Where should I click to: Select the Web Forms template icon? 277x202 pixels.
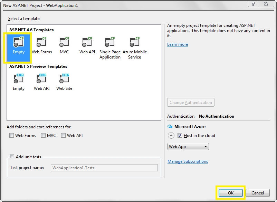point(41,42)
